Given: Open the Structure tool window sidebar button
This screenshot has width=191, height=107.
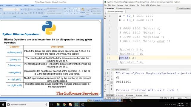Looking at the screenshot, I should pyautogui.click(x=105, y=76).
